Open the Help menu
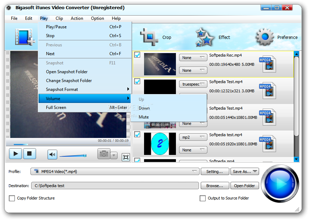 coord(116,18)
